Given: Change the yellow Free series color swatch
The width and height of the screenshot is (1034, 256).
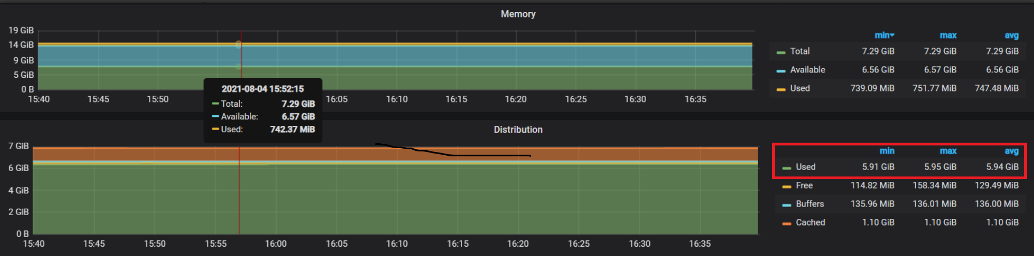Looking at the screenshot, I should pos(786,186).
